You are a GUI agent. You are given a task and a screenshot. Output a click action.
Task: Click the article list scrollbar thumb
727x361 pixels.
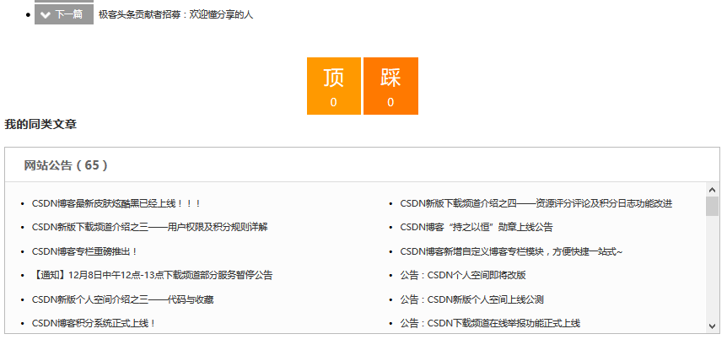712,206
